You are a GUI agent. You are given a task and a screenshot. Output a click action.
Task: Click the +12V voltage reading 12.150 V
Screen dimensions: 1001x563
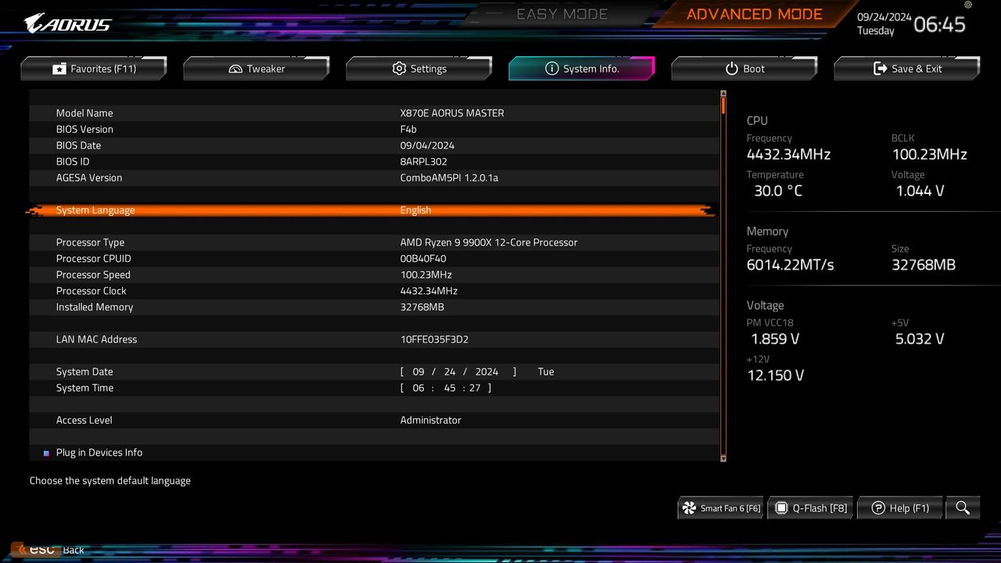click(x=775, y=375)
